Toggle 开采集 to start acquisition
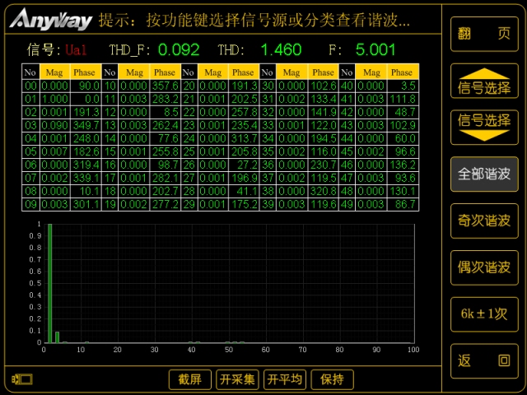 click(x=238, y=379)
